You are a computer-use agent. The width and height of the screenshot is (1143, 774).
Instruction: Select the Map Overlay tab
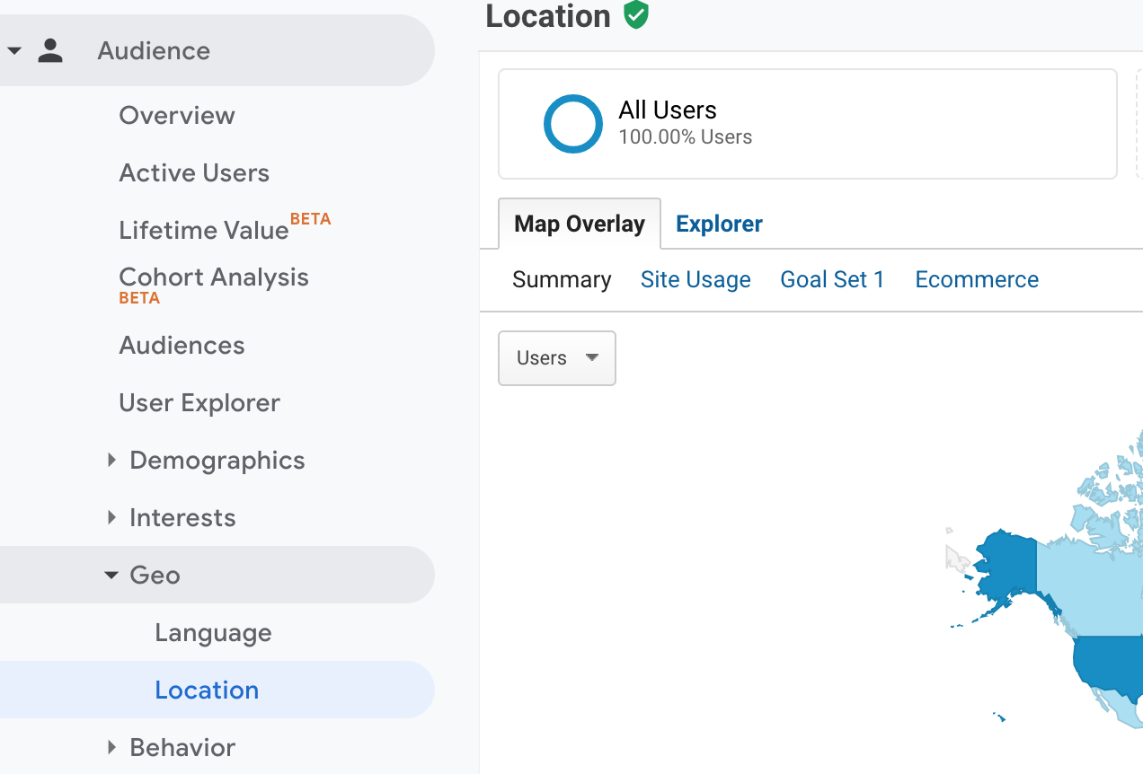coord(580,224)
